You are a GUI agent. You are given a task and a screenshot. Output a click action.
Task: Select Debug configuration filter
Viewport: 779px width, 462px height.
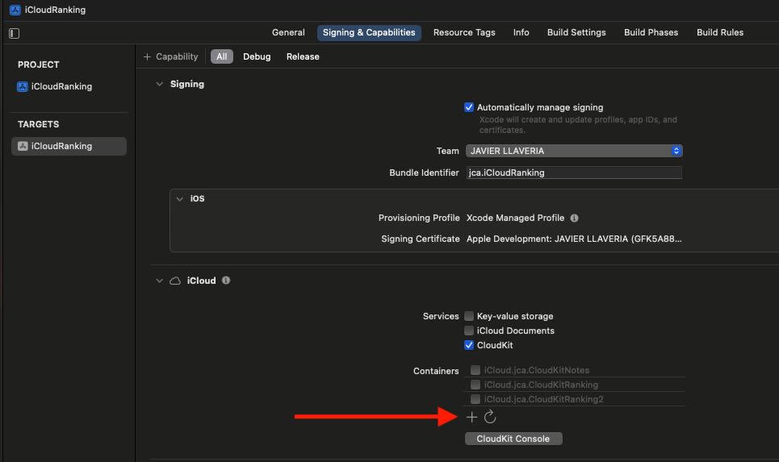click(257, 56)
